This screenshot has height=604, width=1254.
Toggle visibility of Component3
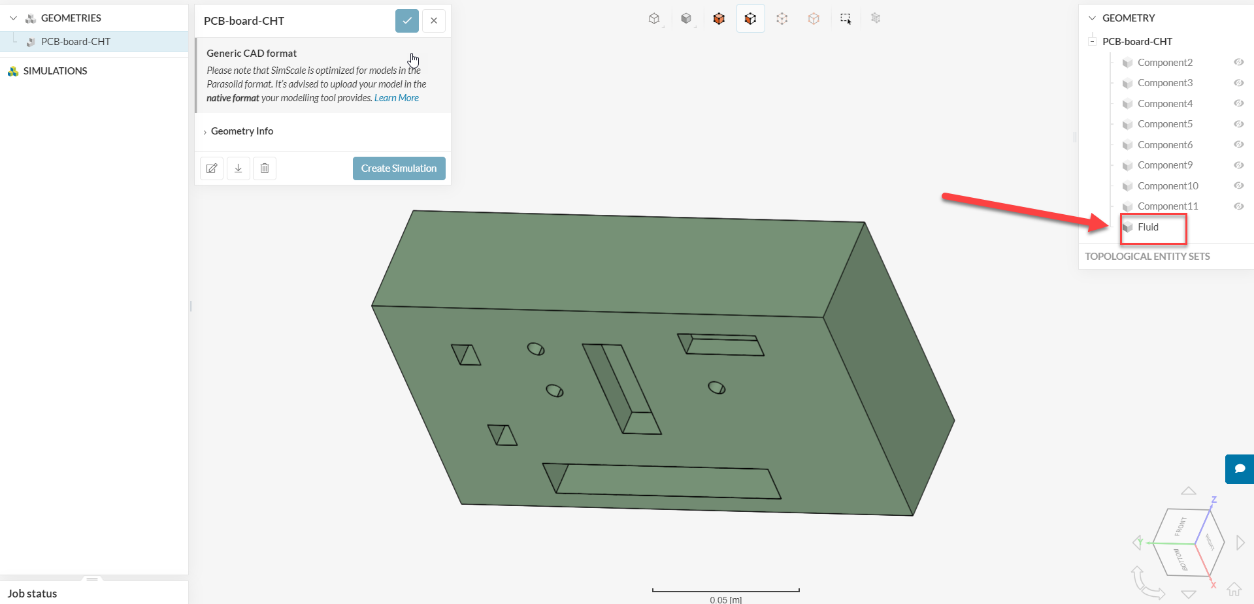pos(1238,83)
